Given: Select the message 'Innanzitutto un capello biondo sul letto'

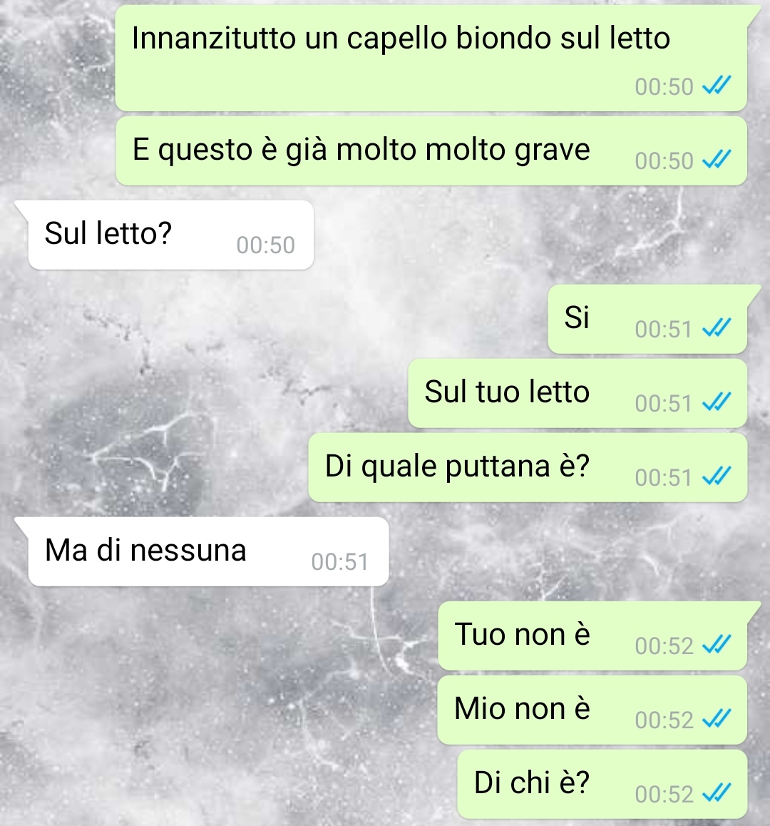Looking at the screenshot, I should click(431, 58).
